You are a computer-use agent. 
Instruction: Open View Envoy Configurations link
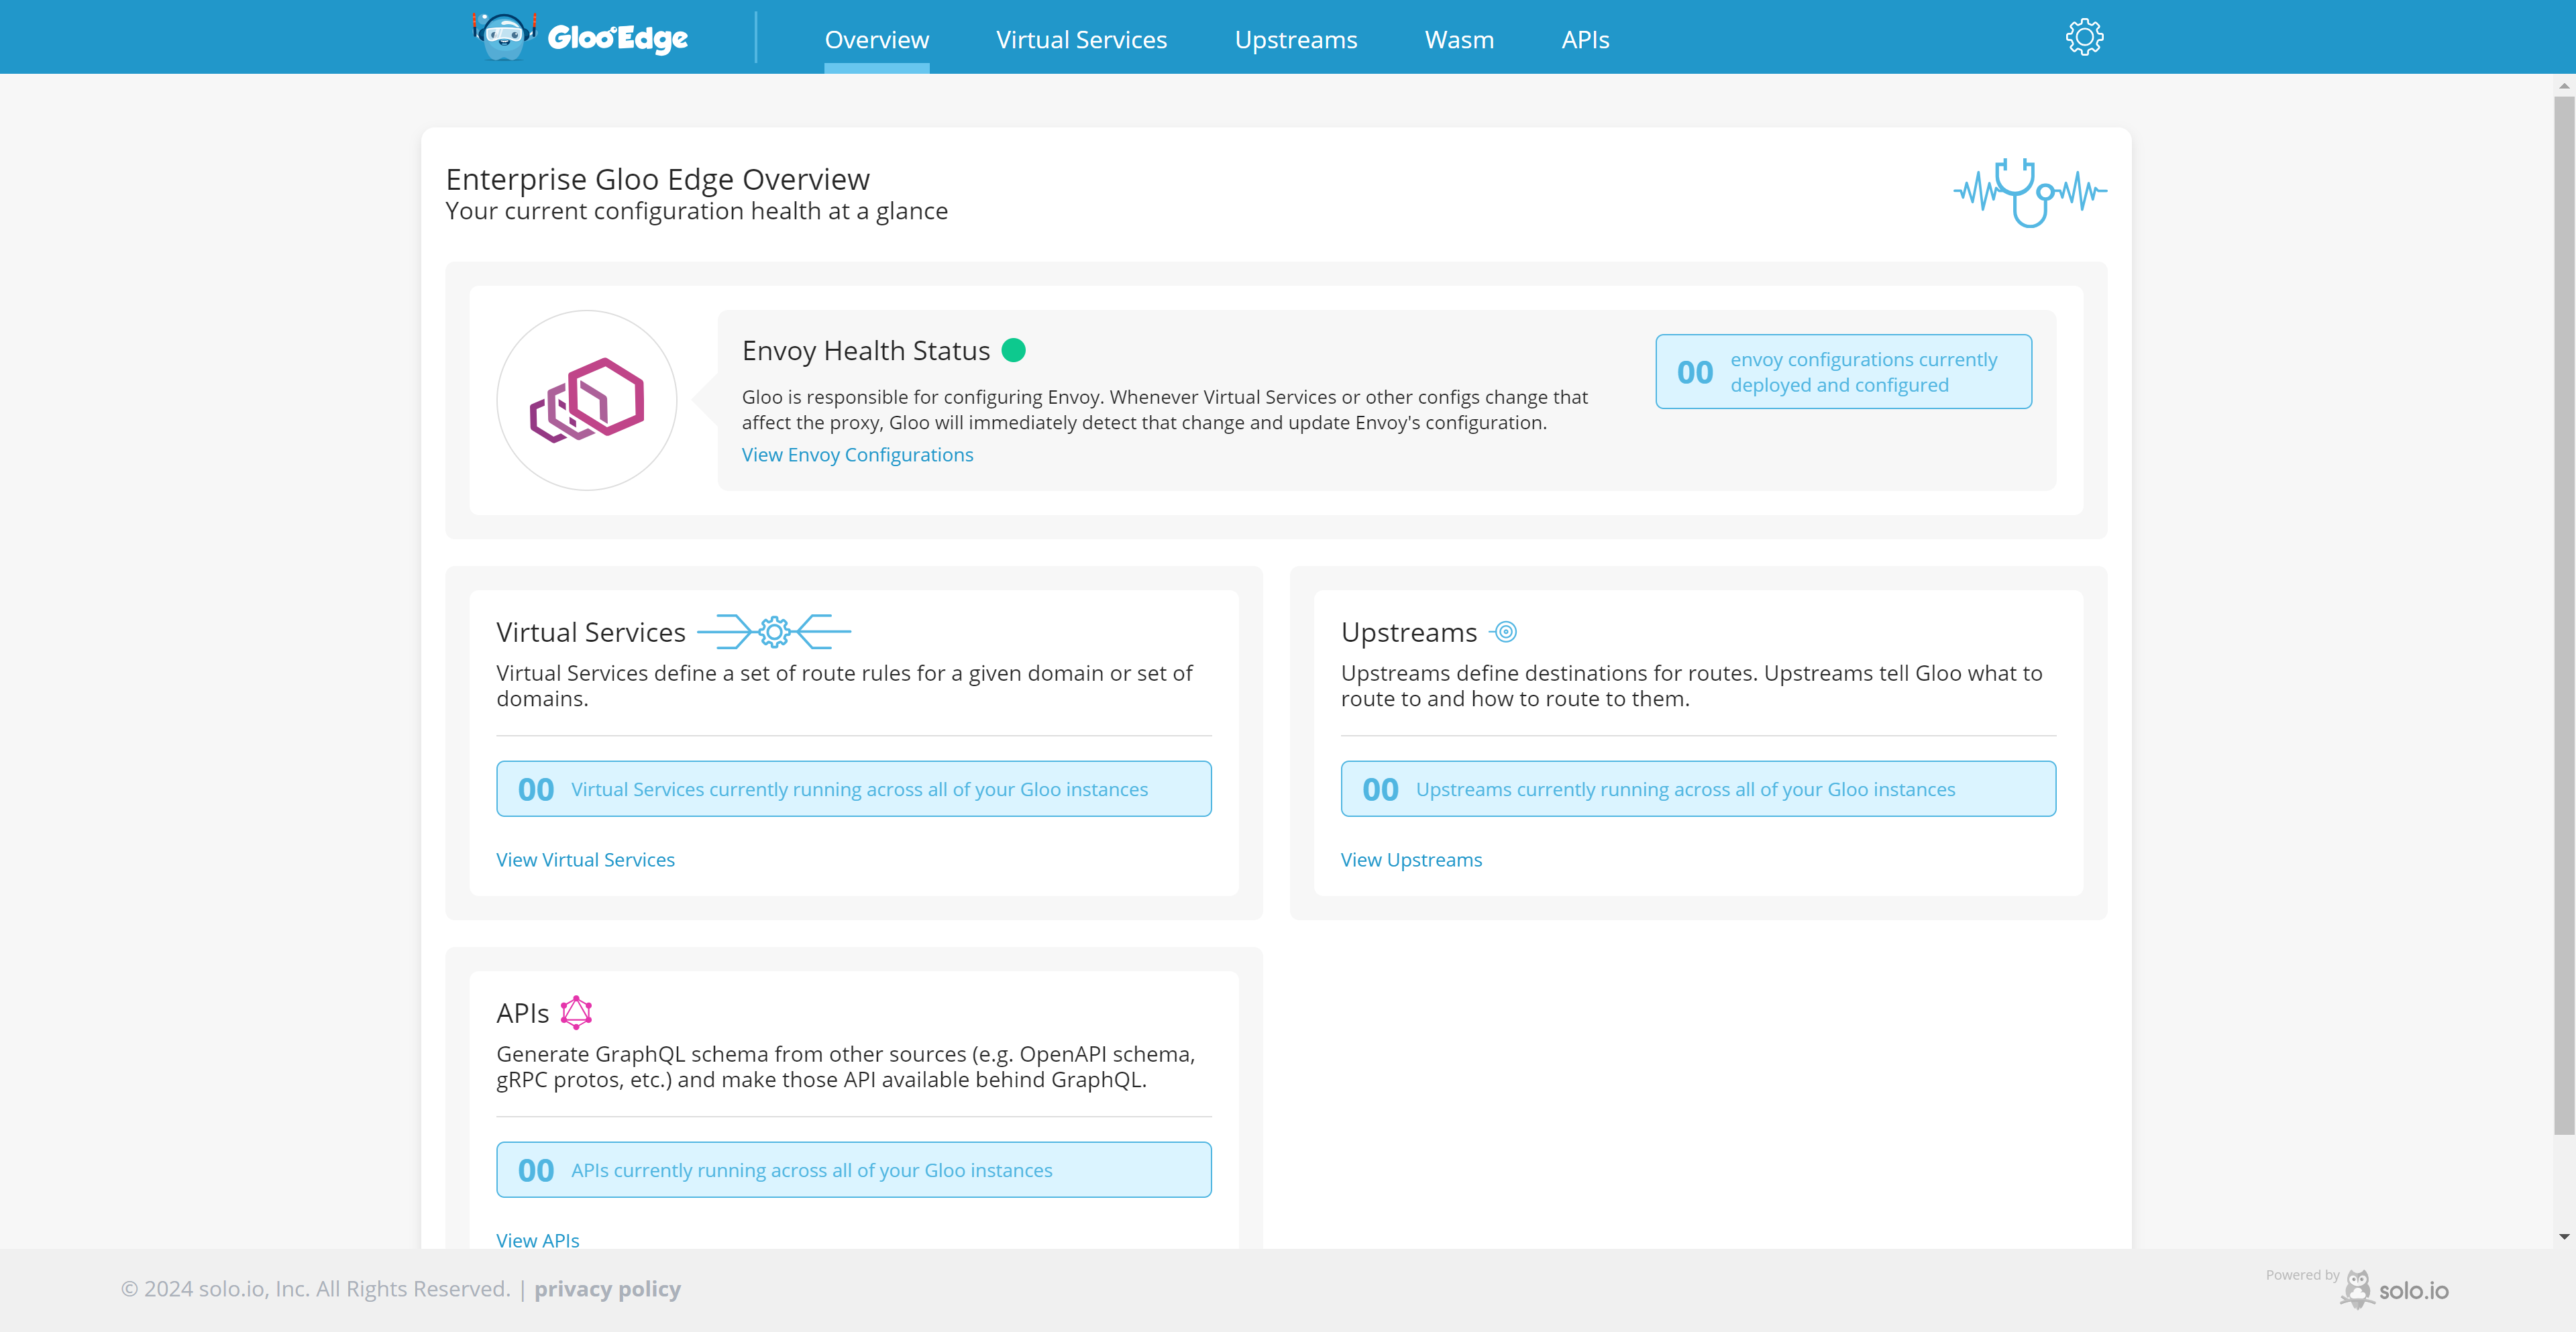[x=857, y=455]
